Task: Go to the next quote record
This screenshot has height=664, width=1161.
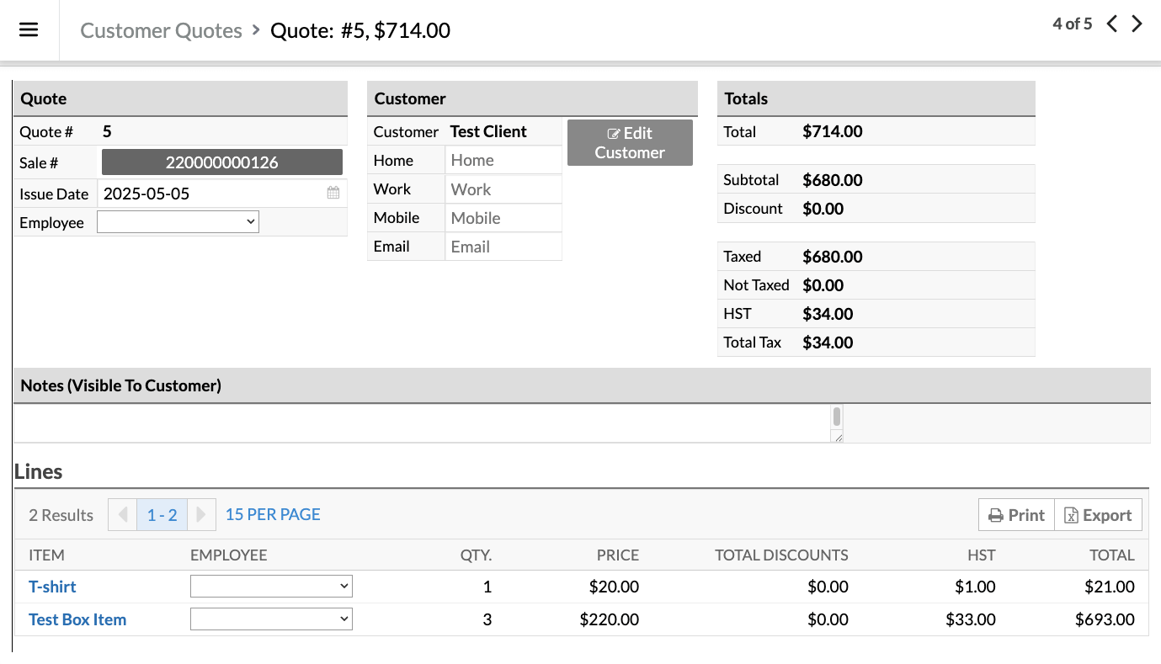Action: click(x=1137, y=24)
